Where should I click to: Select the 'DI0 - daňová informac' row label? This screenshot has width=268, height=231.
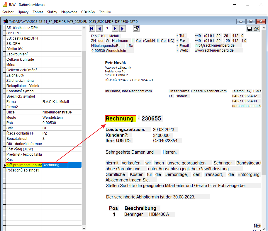(24, 144)
